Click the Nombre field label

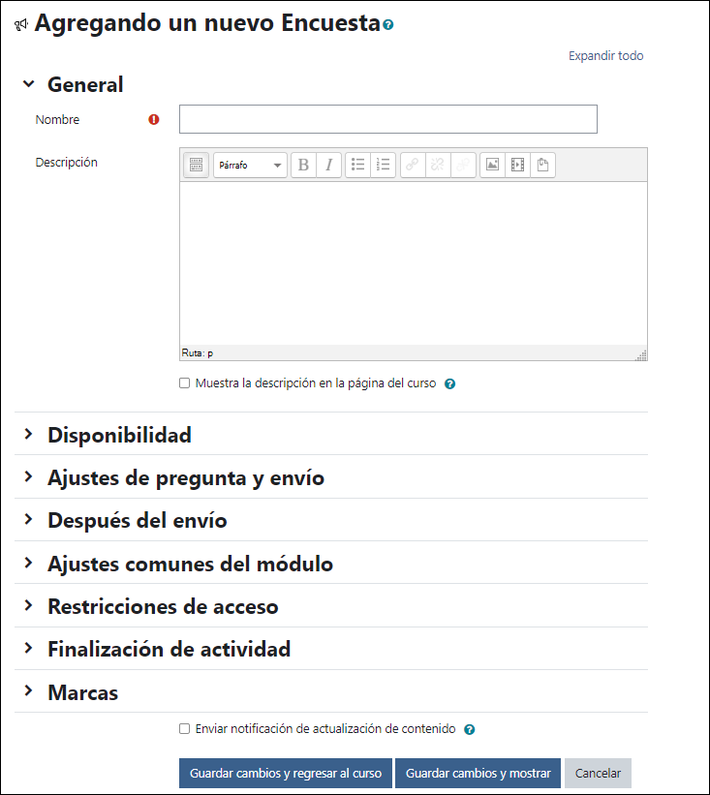tap(57, 120)
